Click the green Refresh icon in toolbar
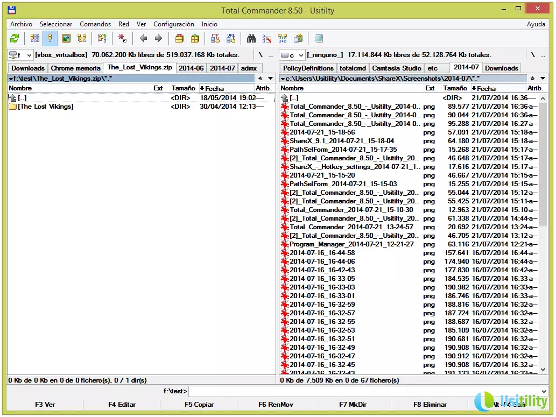The width and height of the screenshot is (556, 417). (x=15, y=38)
